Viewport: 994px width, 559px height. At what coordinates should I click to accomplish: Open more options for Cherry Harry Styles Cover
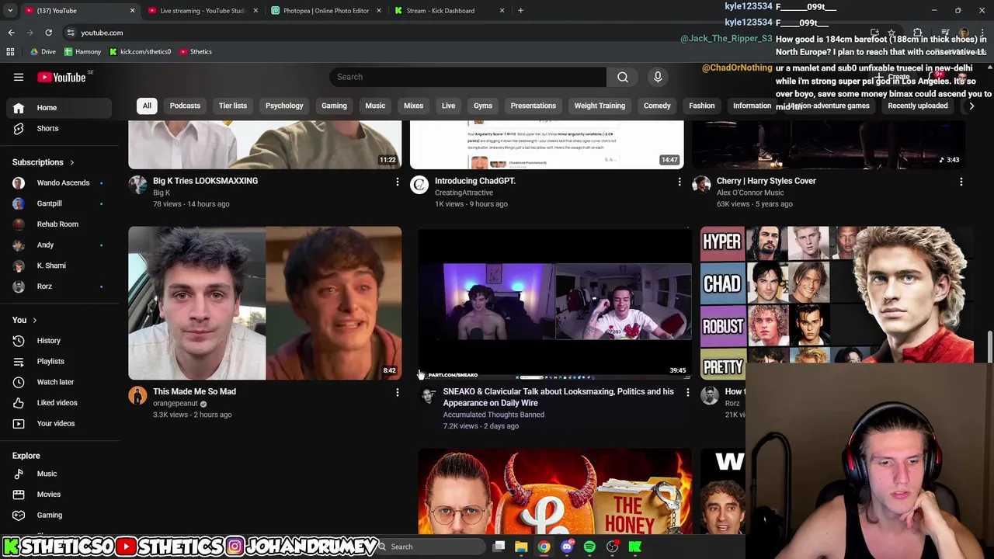point(961,182)
